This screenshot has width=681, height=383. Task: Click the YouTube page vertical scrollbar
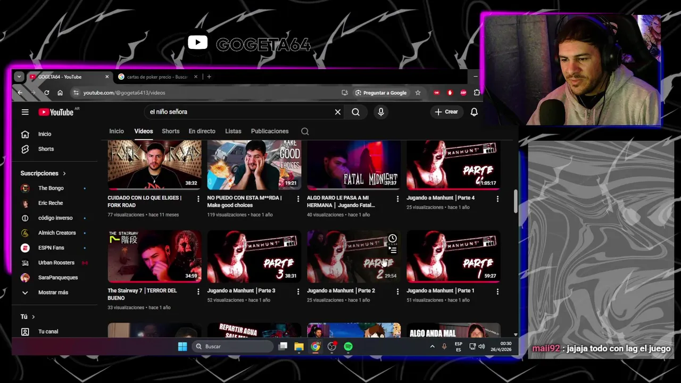tap(515, 202)
